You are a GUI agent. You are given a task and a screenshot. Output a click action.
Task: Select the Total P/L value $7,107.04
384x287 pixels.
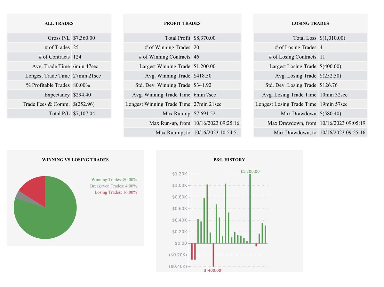click(x=84, y=113)
